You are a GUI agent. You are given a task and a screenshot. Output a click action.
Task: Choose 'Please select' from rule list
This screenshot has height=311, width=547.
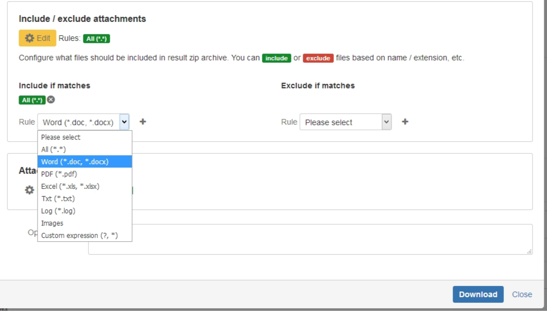click(61, 137)
